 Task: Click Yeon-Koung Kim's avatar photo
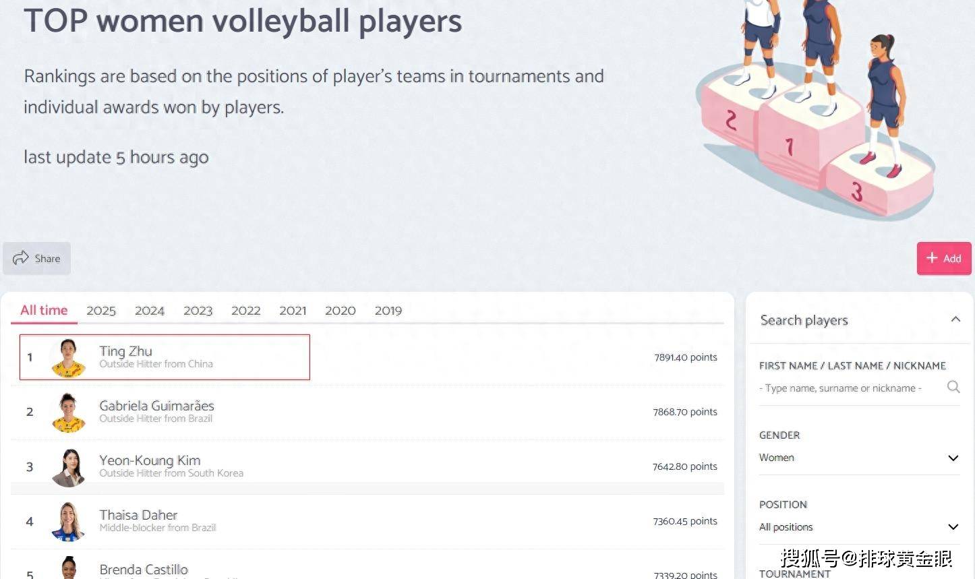69,466
